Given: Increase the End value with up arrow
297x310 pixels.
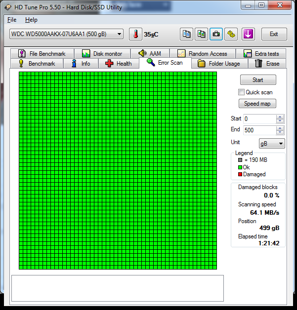Looking at the screenshot, I should tap(280, 128).
